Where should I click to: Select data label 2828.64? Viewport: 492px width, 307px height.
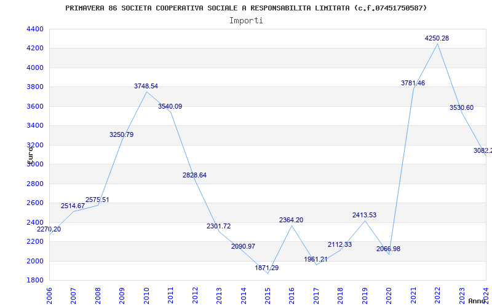194,176
